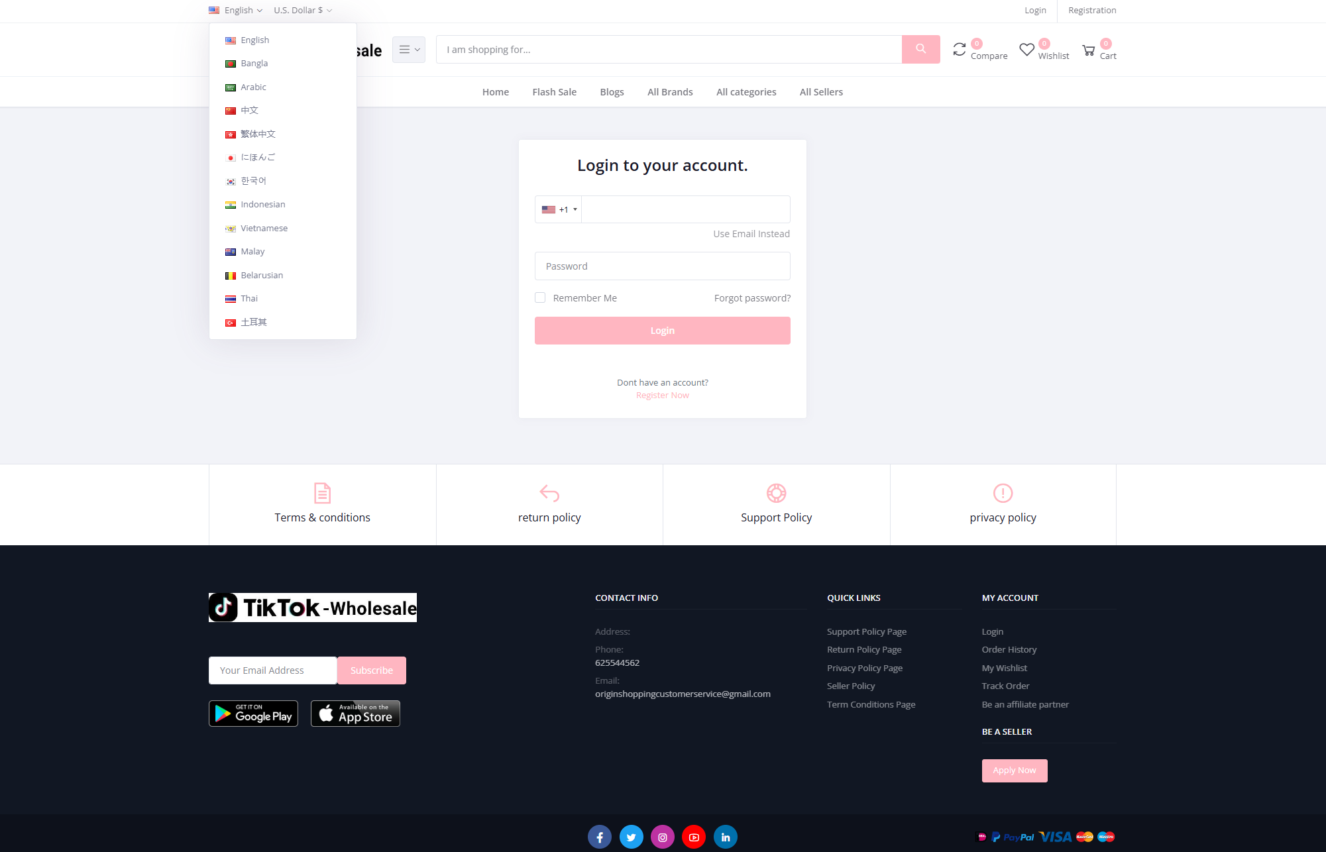The width and height of the screenshot is (1326, 852).
Task: Select English from language dropdown
Action: tap(254, 40)
